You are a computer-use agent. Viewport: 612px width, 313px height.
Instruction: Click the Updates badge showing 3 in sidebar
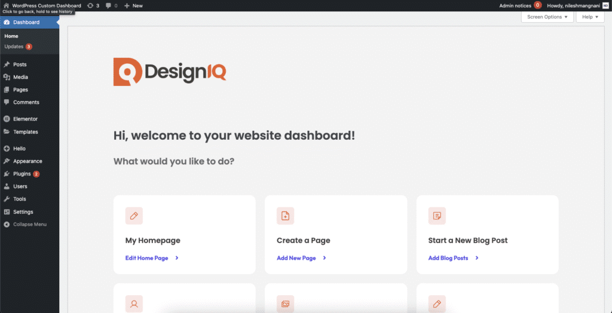click(29, 47)
